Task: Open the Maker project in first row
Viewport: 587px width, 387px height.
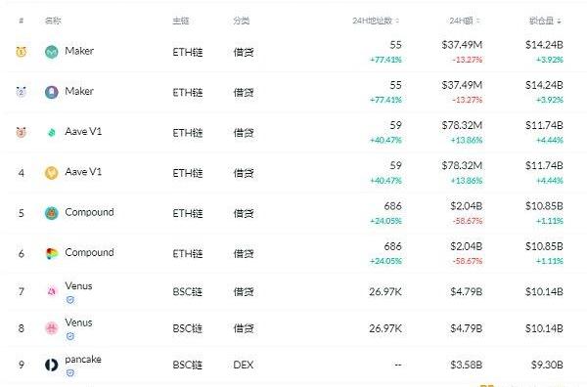Action: 79,51
